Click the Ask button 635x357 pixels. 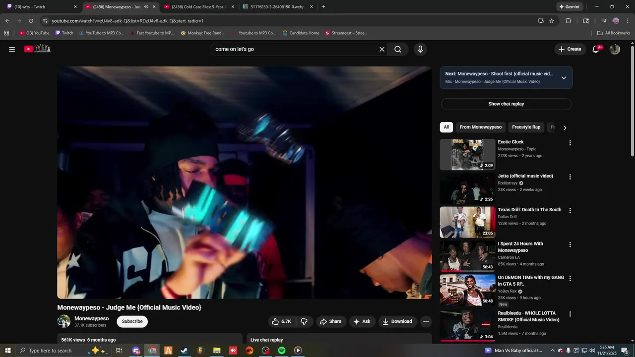pos(362,321)
